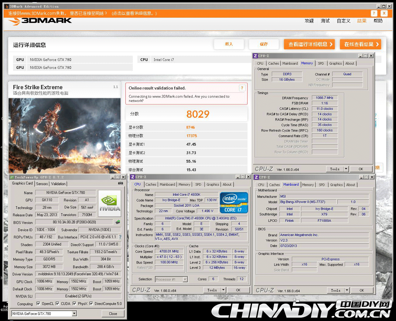396x321 pixels.
Task: Click the 载入 button in 3DMark
Action: pos(229,44)
